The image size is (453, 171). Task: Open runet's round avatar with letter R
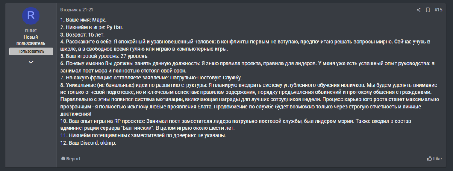(x=31, y=16)
